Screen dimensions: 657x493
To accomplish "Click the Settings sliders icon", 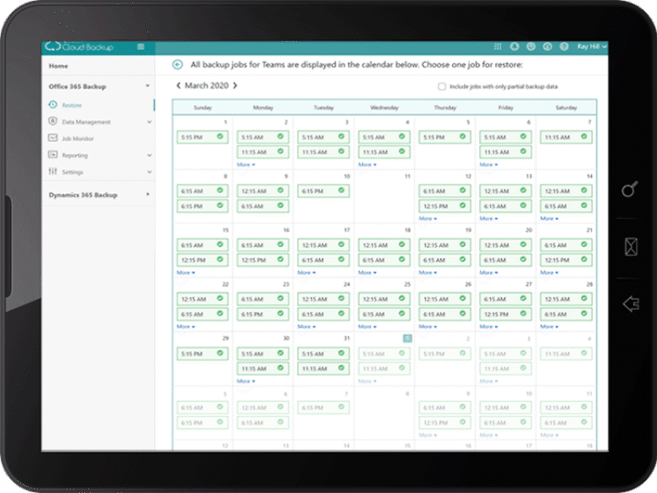I will 53,172.
